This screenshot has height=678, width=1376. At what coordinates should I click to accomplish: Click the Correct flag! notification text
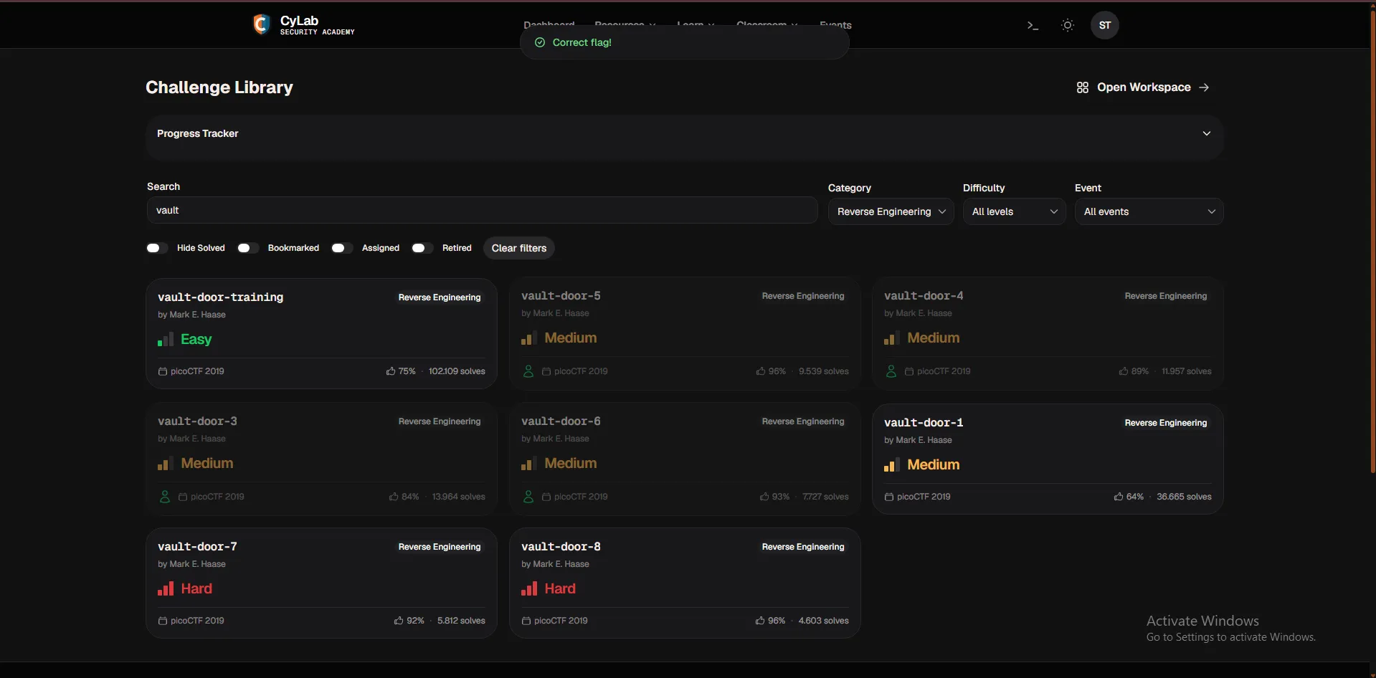point(582,42)
